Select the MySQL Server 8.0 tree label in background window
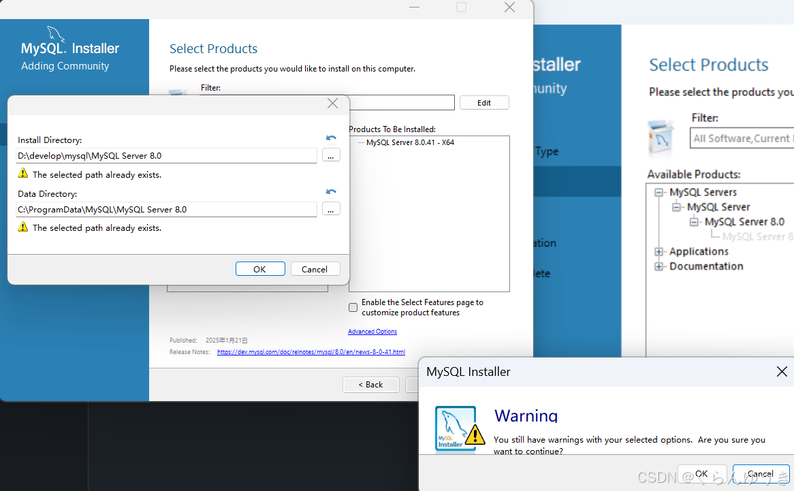The height and width of the screenshot is (491, 794). point(744,222)
